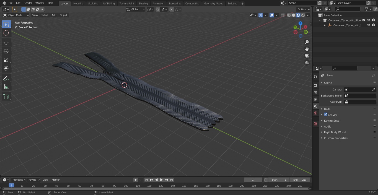The image size is (378, 195).
Task: Switch to material preview shading
Action: (298, 15)
